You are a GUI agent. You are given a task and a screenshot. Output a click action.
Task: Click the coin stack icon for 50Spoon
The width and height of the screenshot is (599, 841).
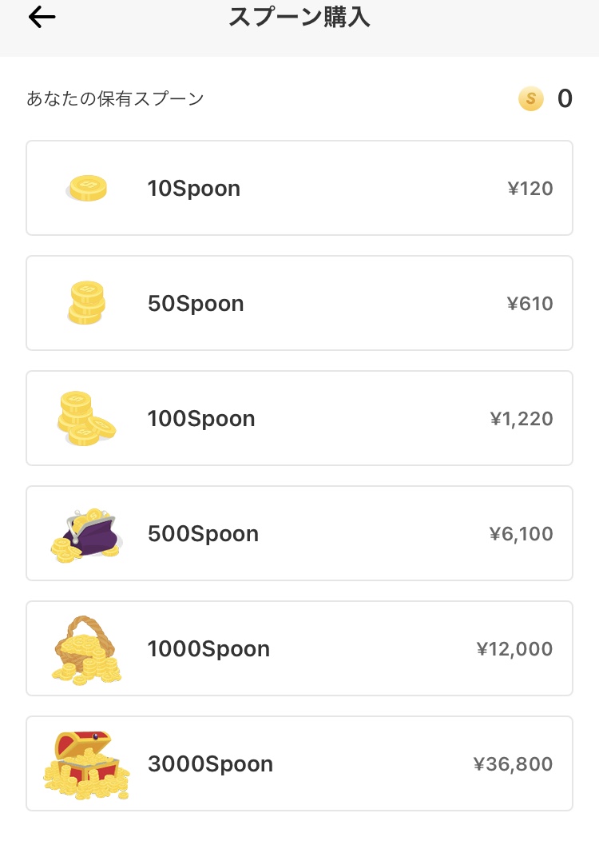(x=86, y=302)
